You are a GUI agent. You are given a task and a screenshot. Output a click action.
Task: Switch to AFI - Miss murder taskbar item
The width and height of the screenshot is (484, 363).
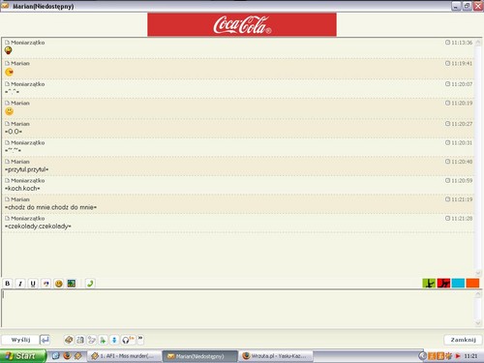tap(124, 356)
